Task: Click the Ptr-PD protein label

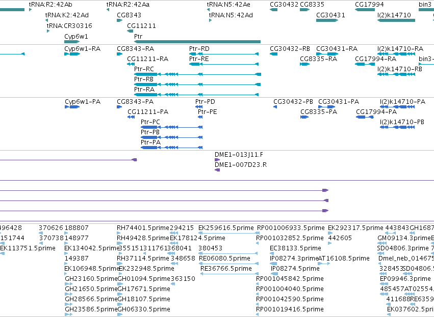Action: 205,102
